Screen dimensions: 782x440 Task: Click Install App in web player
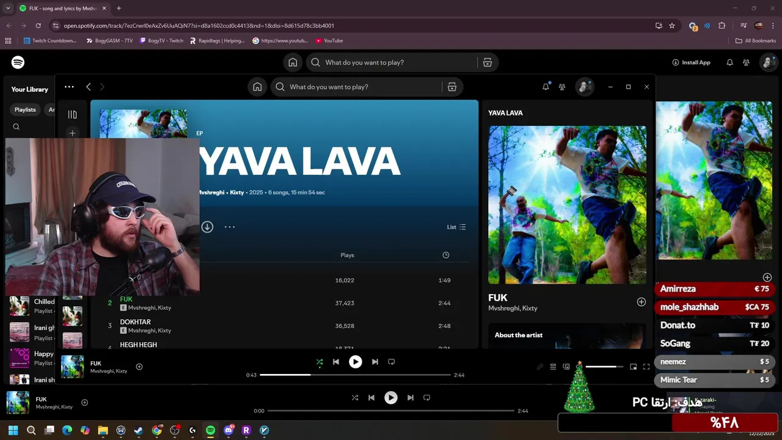click(691, 62)
